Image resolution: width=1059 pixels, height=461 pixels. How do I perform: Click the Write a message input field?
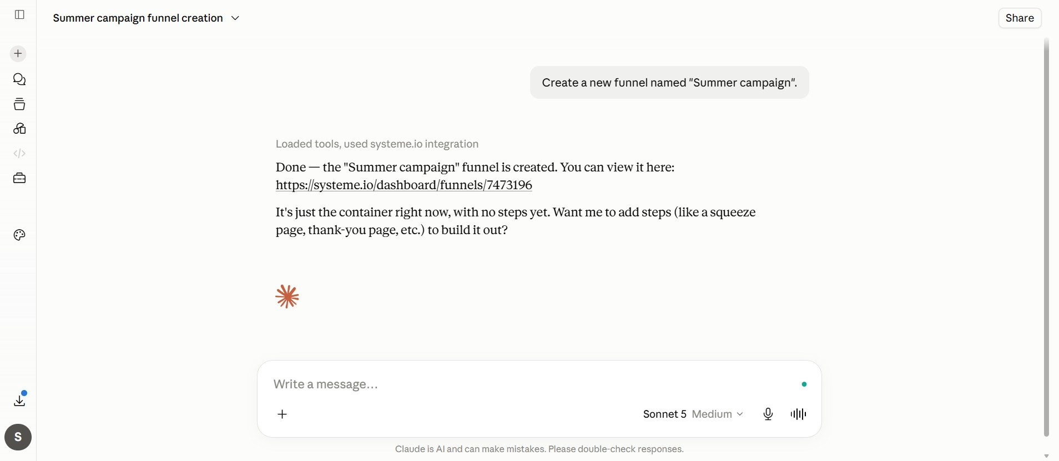(533, 384)
